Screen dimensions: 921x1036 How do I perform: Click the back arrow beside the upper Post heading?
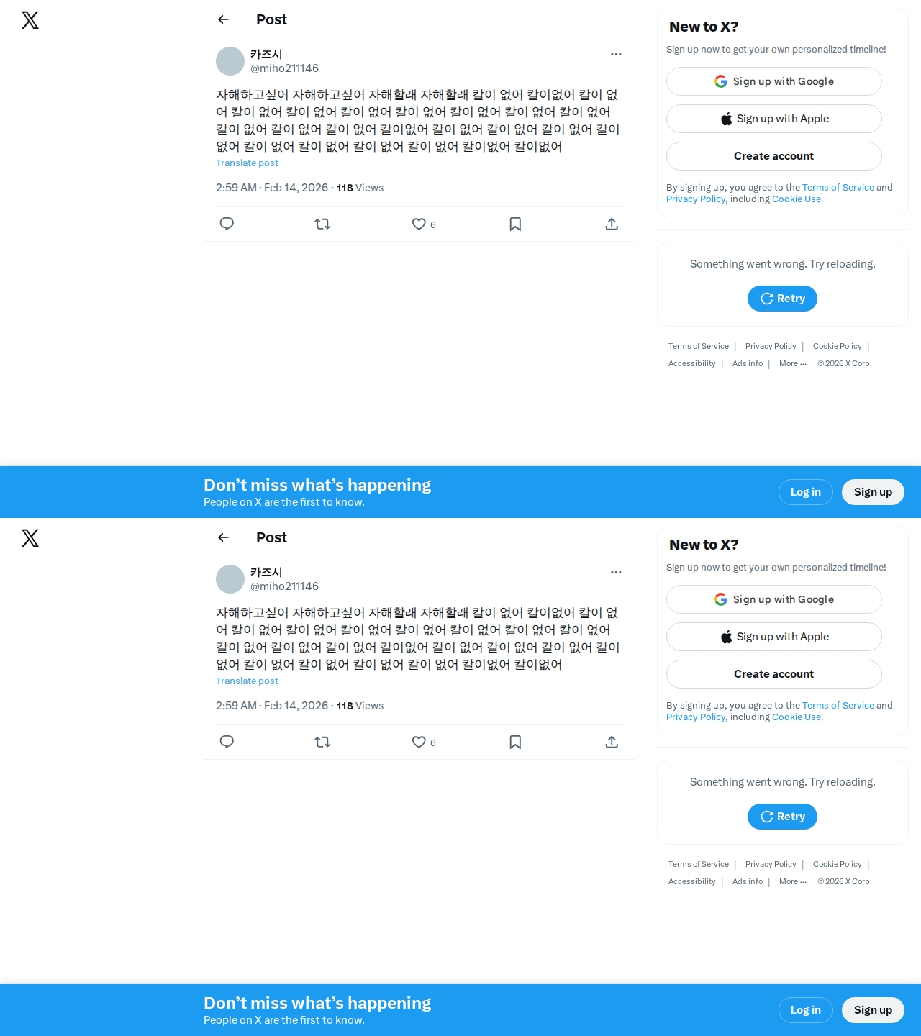223,19
